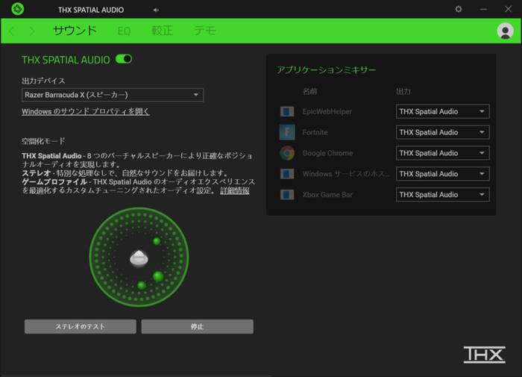Click the Xbox Game Bar name
The height and width of the screenshot is (377, 522).
(327, 195)
